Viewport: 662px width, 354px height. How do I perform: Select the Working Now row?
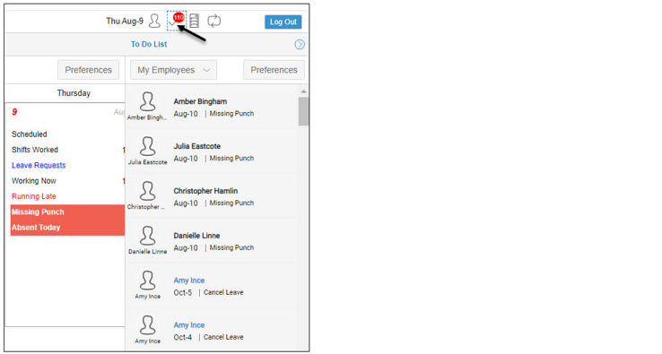coord(67,181)
